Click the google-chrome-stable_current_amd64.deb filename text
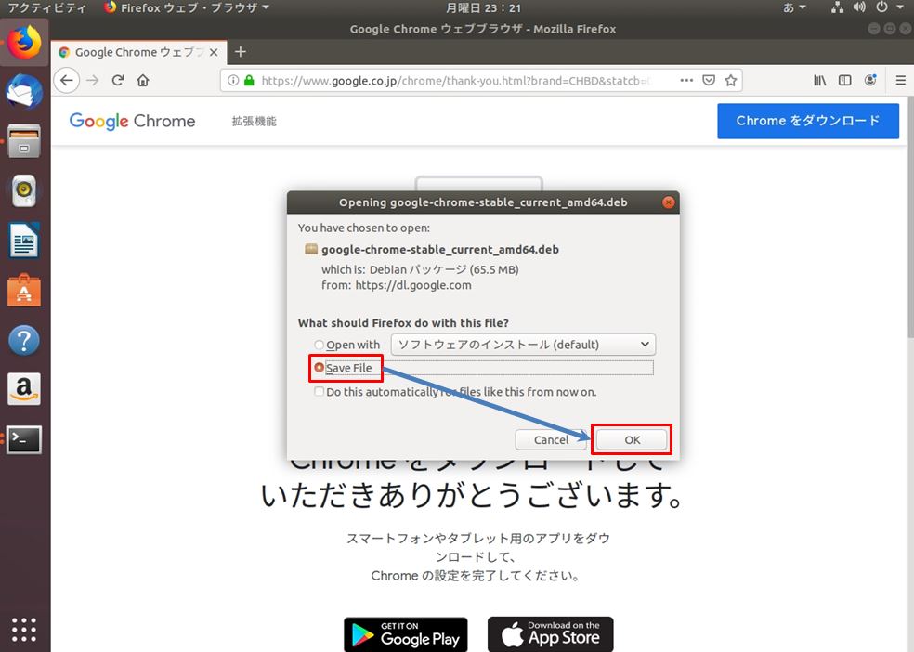The height and width of the screenshot is (652, 914). [x=440, y=250]
